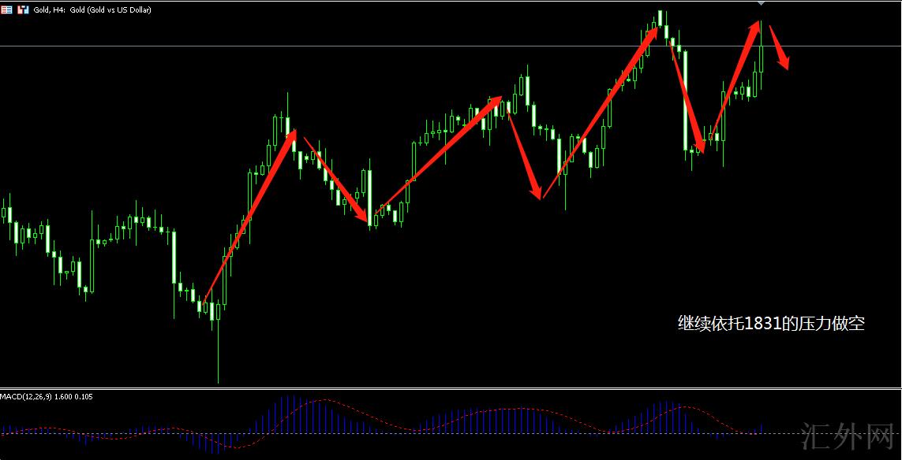Open the One Click Trading panel icon

[x=23, y=10]
